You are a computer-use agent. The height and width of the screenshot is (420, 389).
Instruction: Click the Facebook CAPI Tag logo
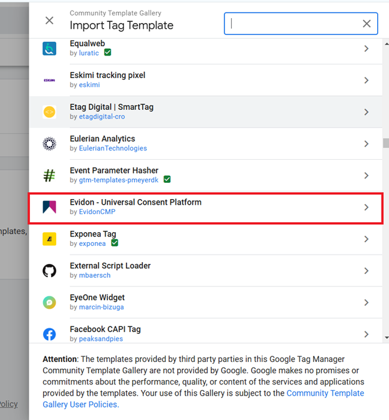tap(49, 334)
